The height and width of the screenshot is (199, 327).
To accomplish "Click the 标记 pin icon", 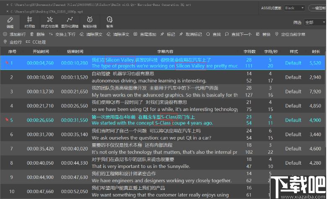I will 162,34.
